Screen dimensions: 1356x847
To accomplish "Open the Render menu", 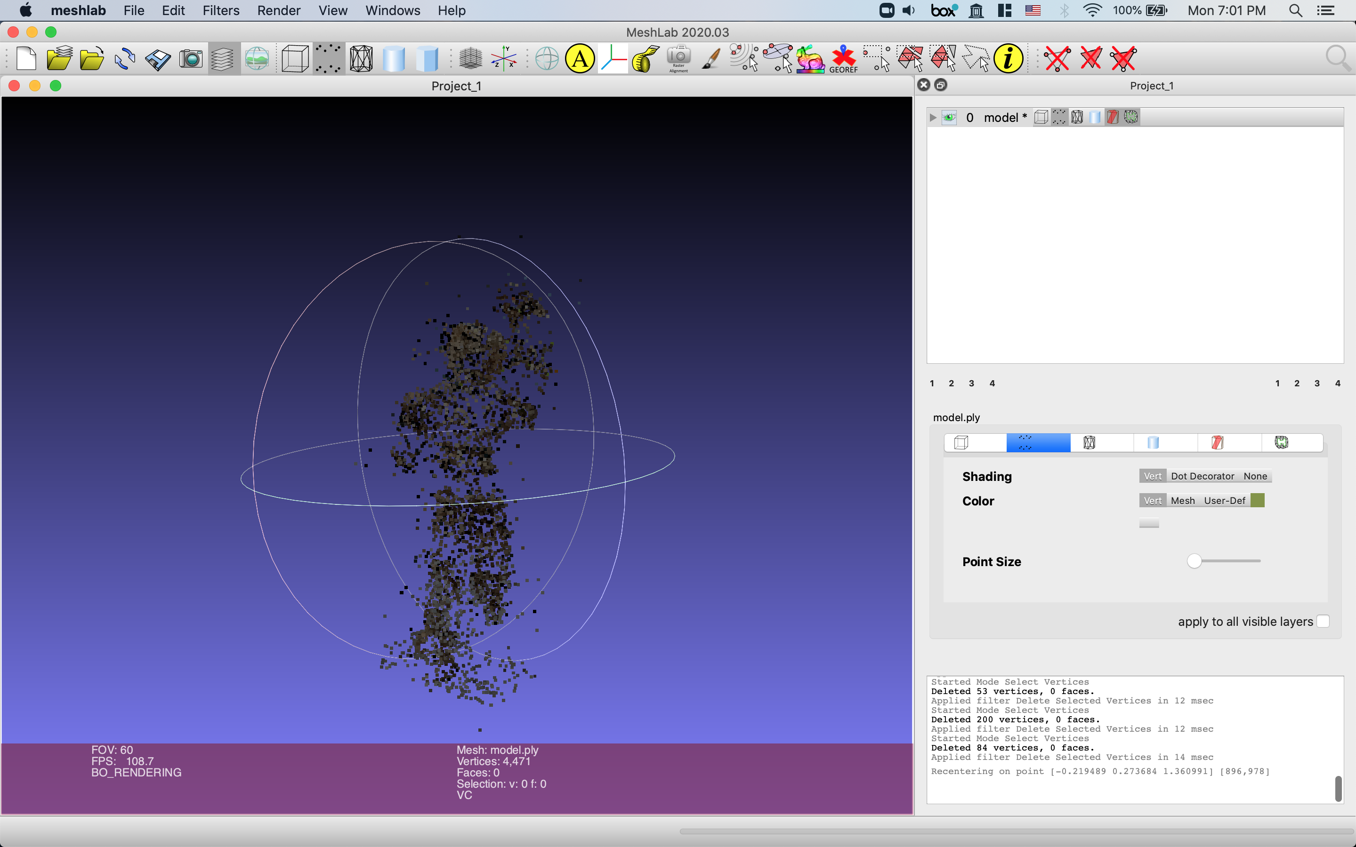I will click(x=278, y=11).
